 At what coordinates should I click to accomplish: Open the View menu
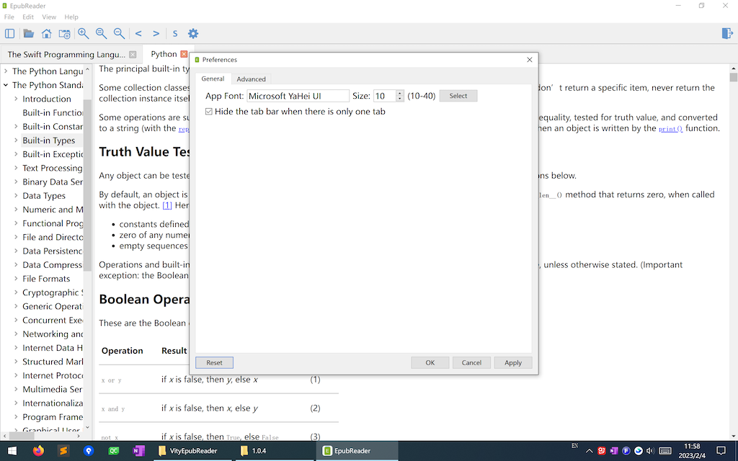point(48,17)
